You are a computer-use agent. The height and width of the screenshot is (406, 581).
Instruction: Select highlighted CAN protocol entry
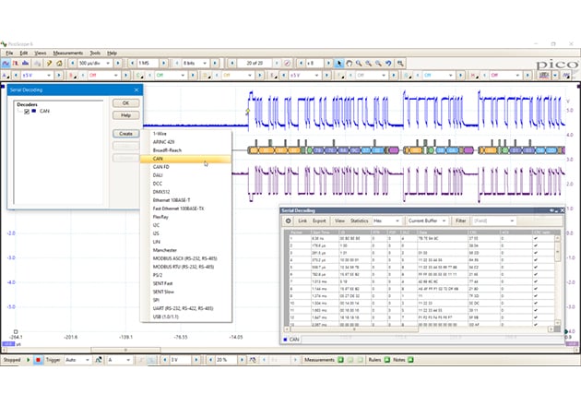(186, 159)
